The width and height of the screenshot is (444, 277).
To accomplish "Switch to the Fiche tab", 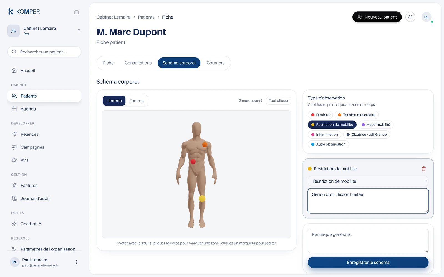I will 108,63.
